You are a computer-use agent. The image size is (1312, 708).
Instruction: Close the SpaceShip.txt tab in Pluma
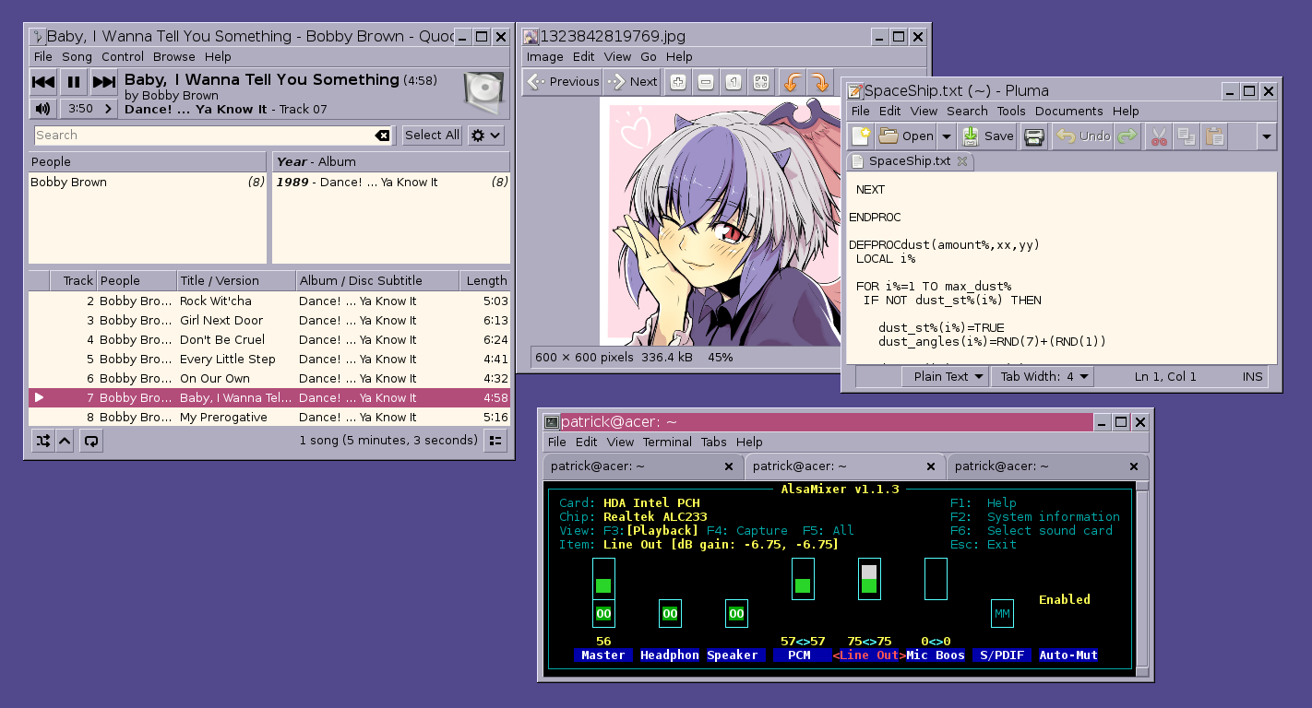[x=961, y=161]
